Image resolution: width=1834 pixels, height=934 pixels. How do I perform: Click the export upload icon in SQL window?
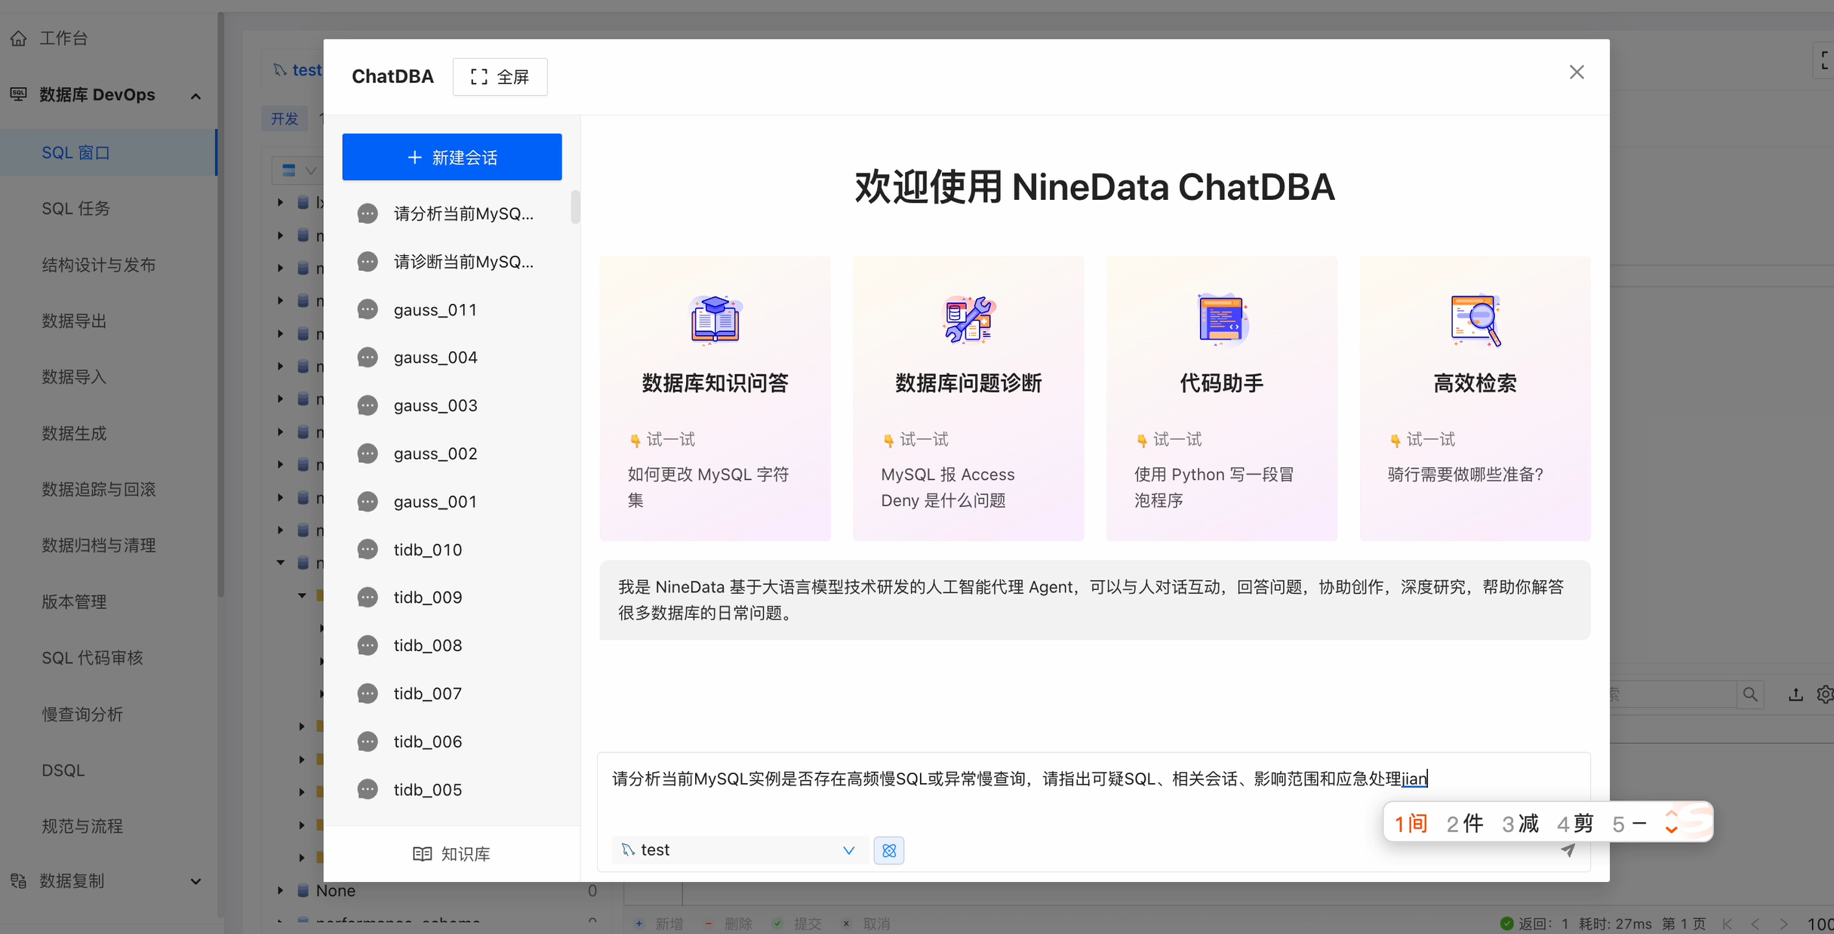coord(1796,694)
